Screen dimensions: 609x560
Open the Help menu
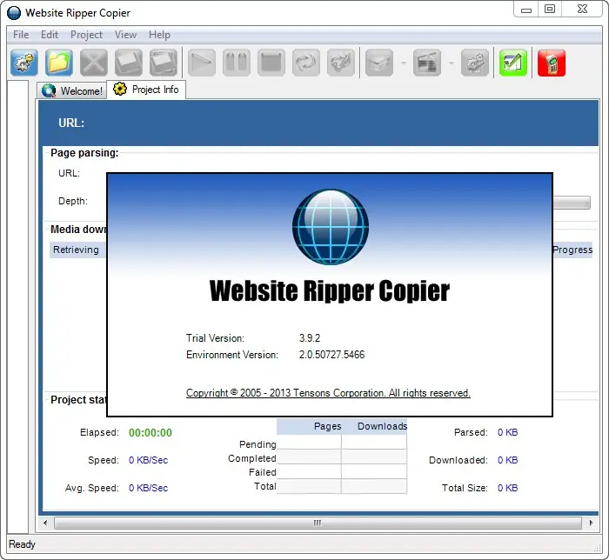159,35
